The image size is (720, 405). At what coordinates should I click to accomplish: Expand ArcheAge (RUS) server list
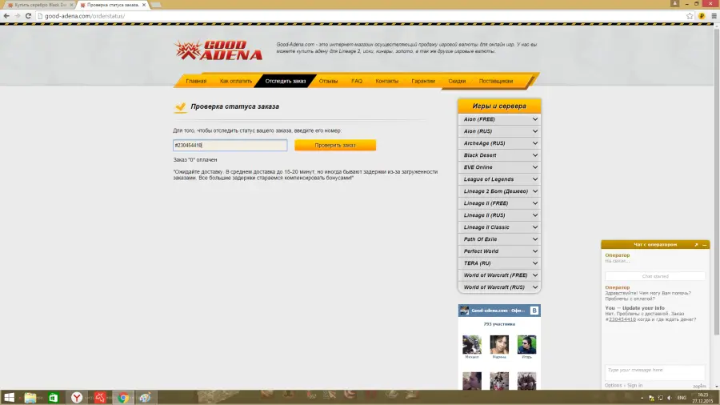pyautogui.click(x=499, y=142)
